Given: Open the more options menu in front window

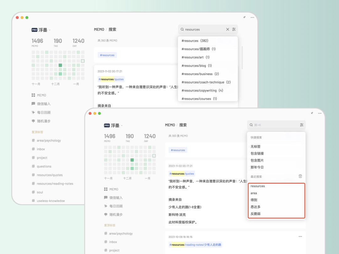Looking at the screenshot, I should tap(320, 113).
